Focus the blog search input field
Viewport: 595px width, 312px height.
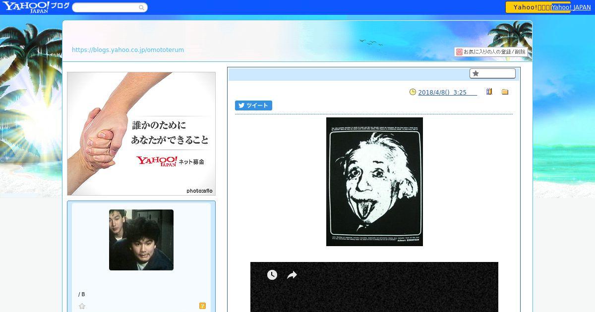coord(106,7)
